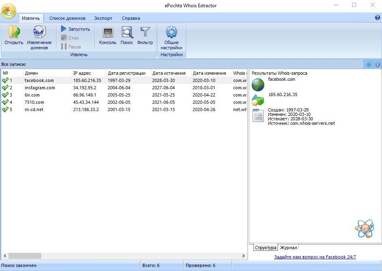Image resolution: width=382 pixels, height=271 pixels.
Task: Click green checkmark of row 2 instagram.com
Action: pyautogui.click(x=5, y=88)
